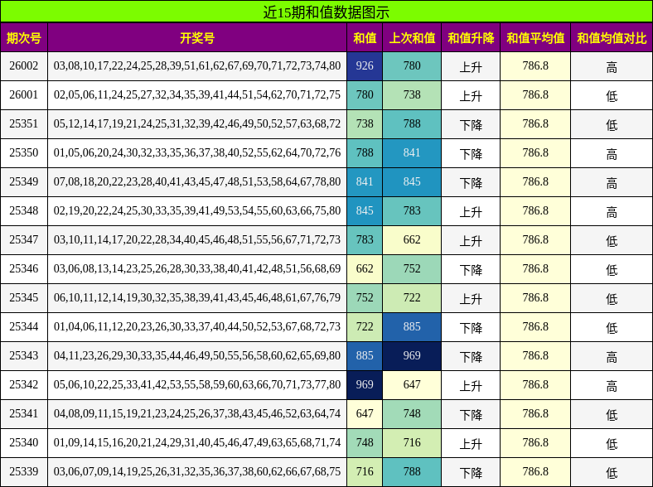The width and height of the screenshot is (653, 487).
Task: Click '上升' in row 25348
Action: coord(471,212)
